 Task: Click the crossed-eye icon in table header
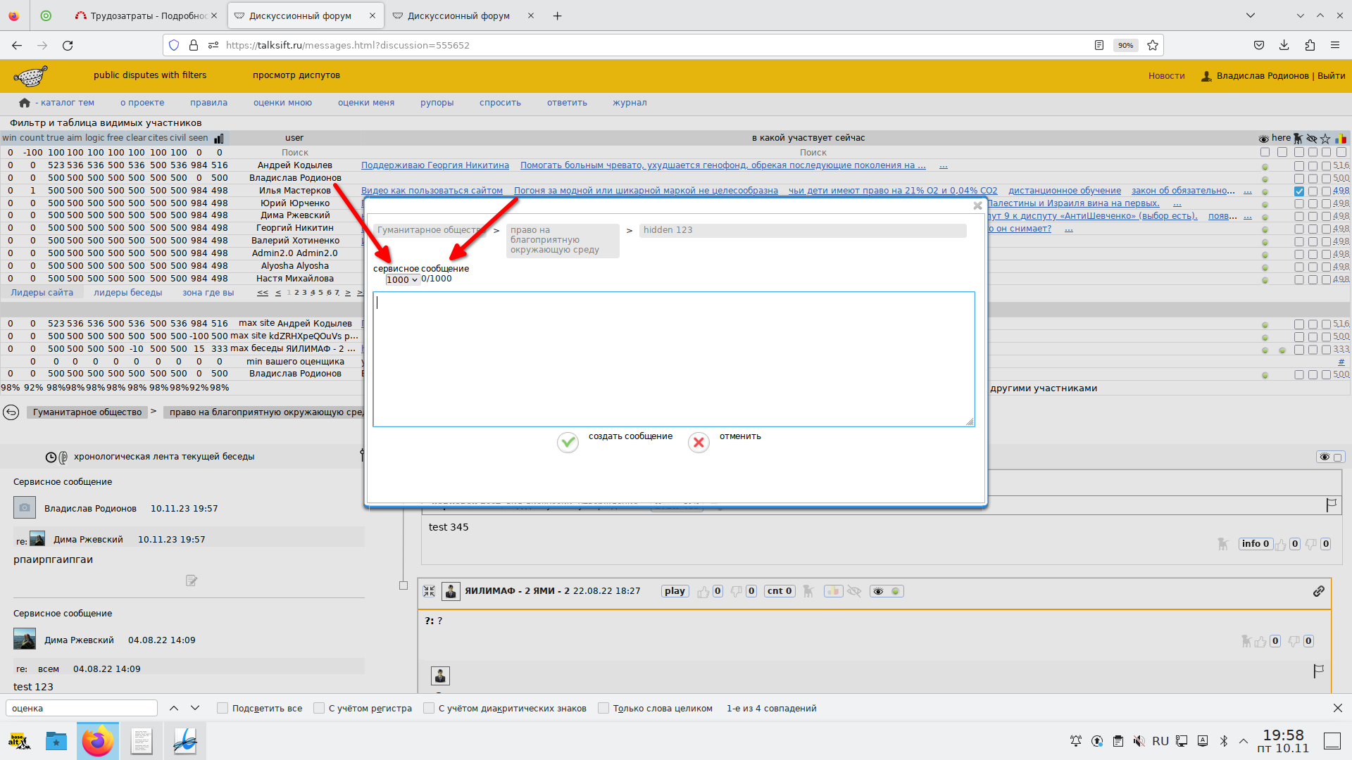pos(1312,139)
